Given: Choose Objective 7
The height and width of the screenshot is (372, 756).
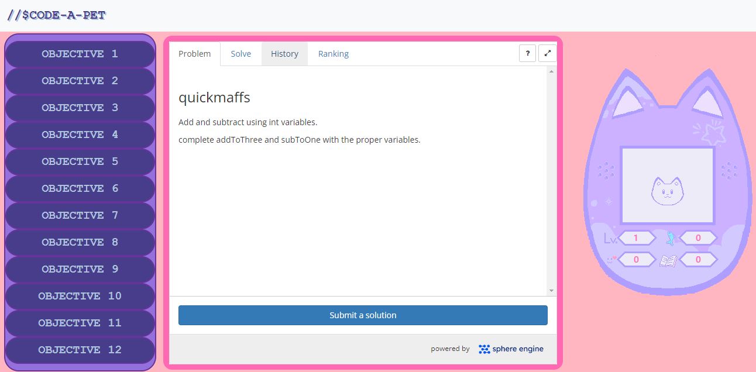Looking at the screenshot, I should [x=80, y=215].
